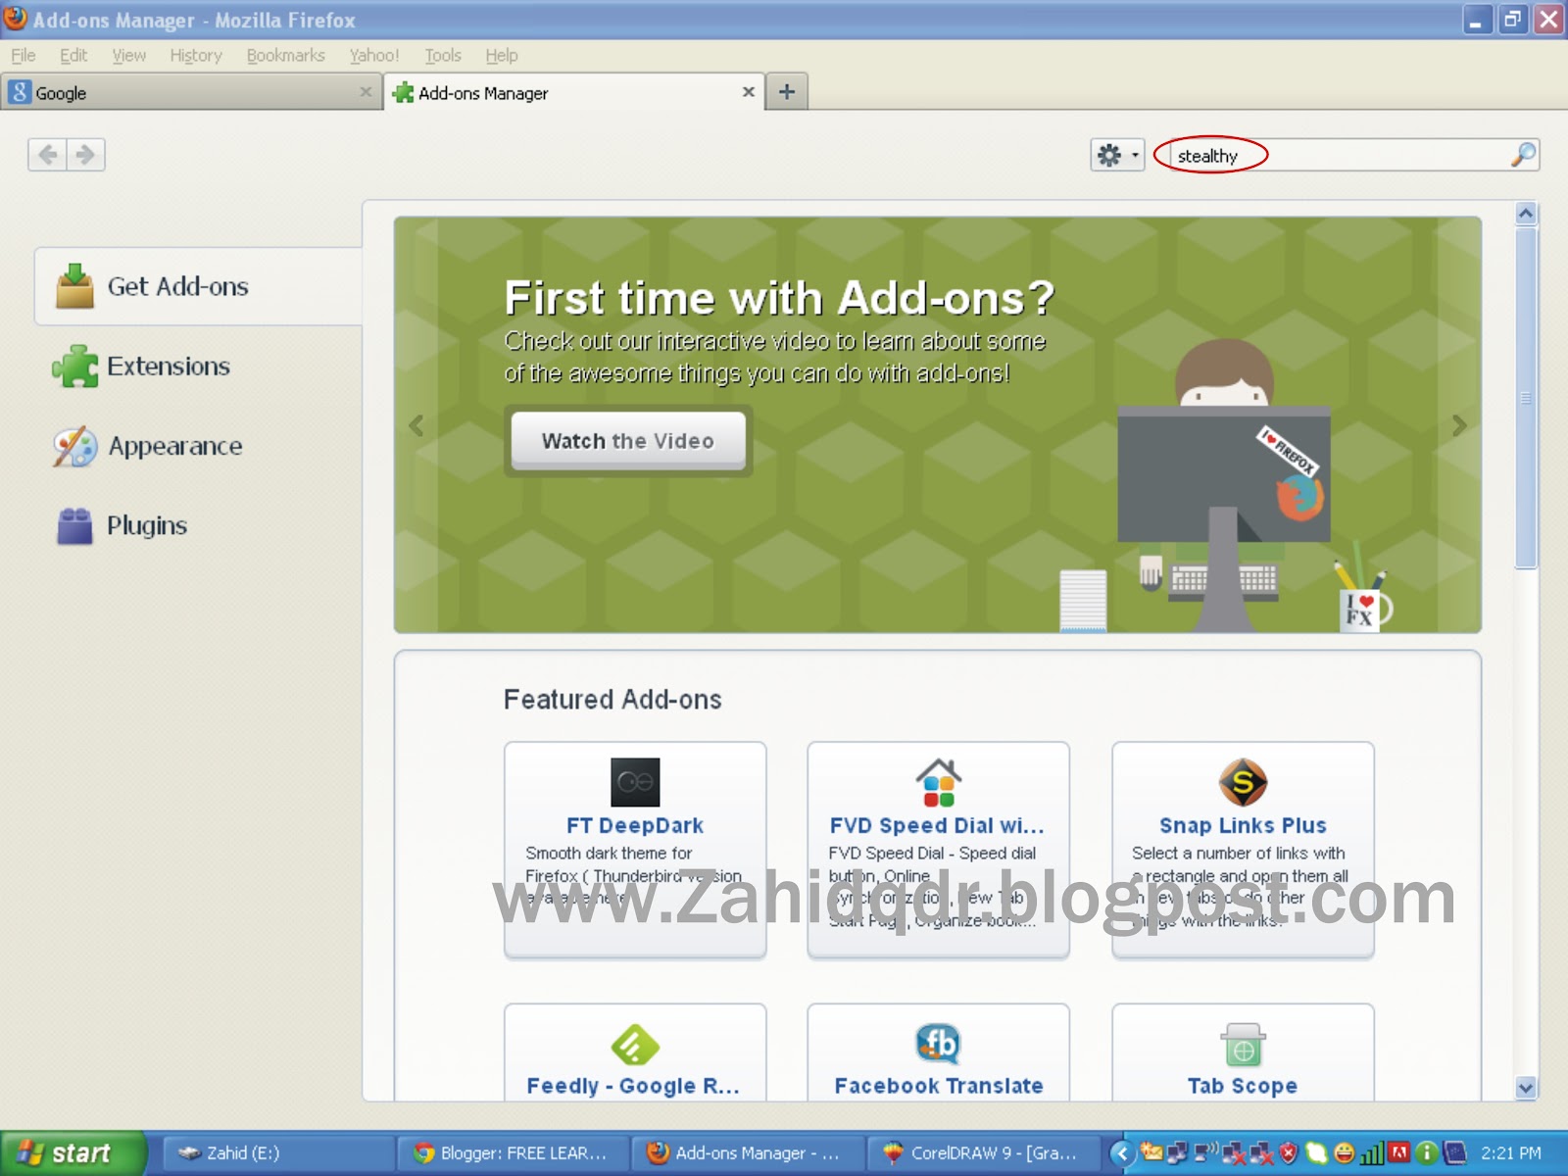Image resolution: width=1568 pixels, height=1176 pixels.
Task: Click the Extensions puzzle piece icon
Action: tap(75, 367)
